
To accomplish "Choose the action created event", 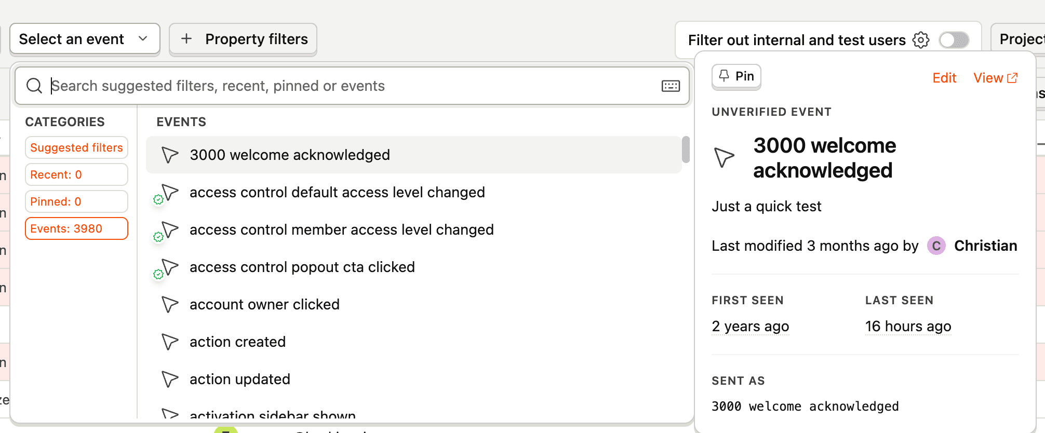I will (x=413, y=342).
